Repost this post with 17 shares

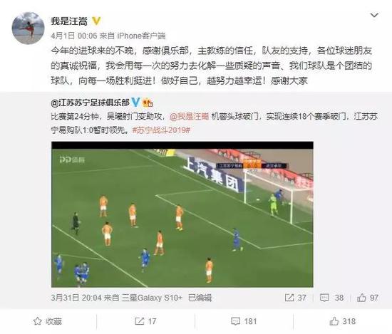point(145,321)
